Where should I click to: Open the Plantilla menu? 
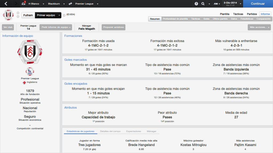pos(224,14)
